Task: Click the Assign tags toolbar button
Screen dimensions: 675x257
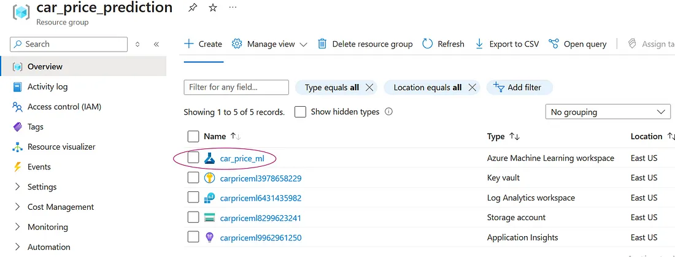Action: (651, 44)
